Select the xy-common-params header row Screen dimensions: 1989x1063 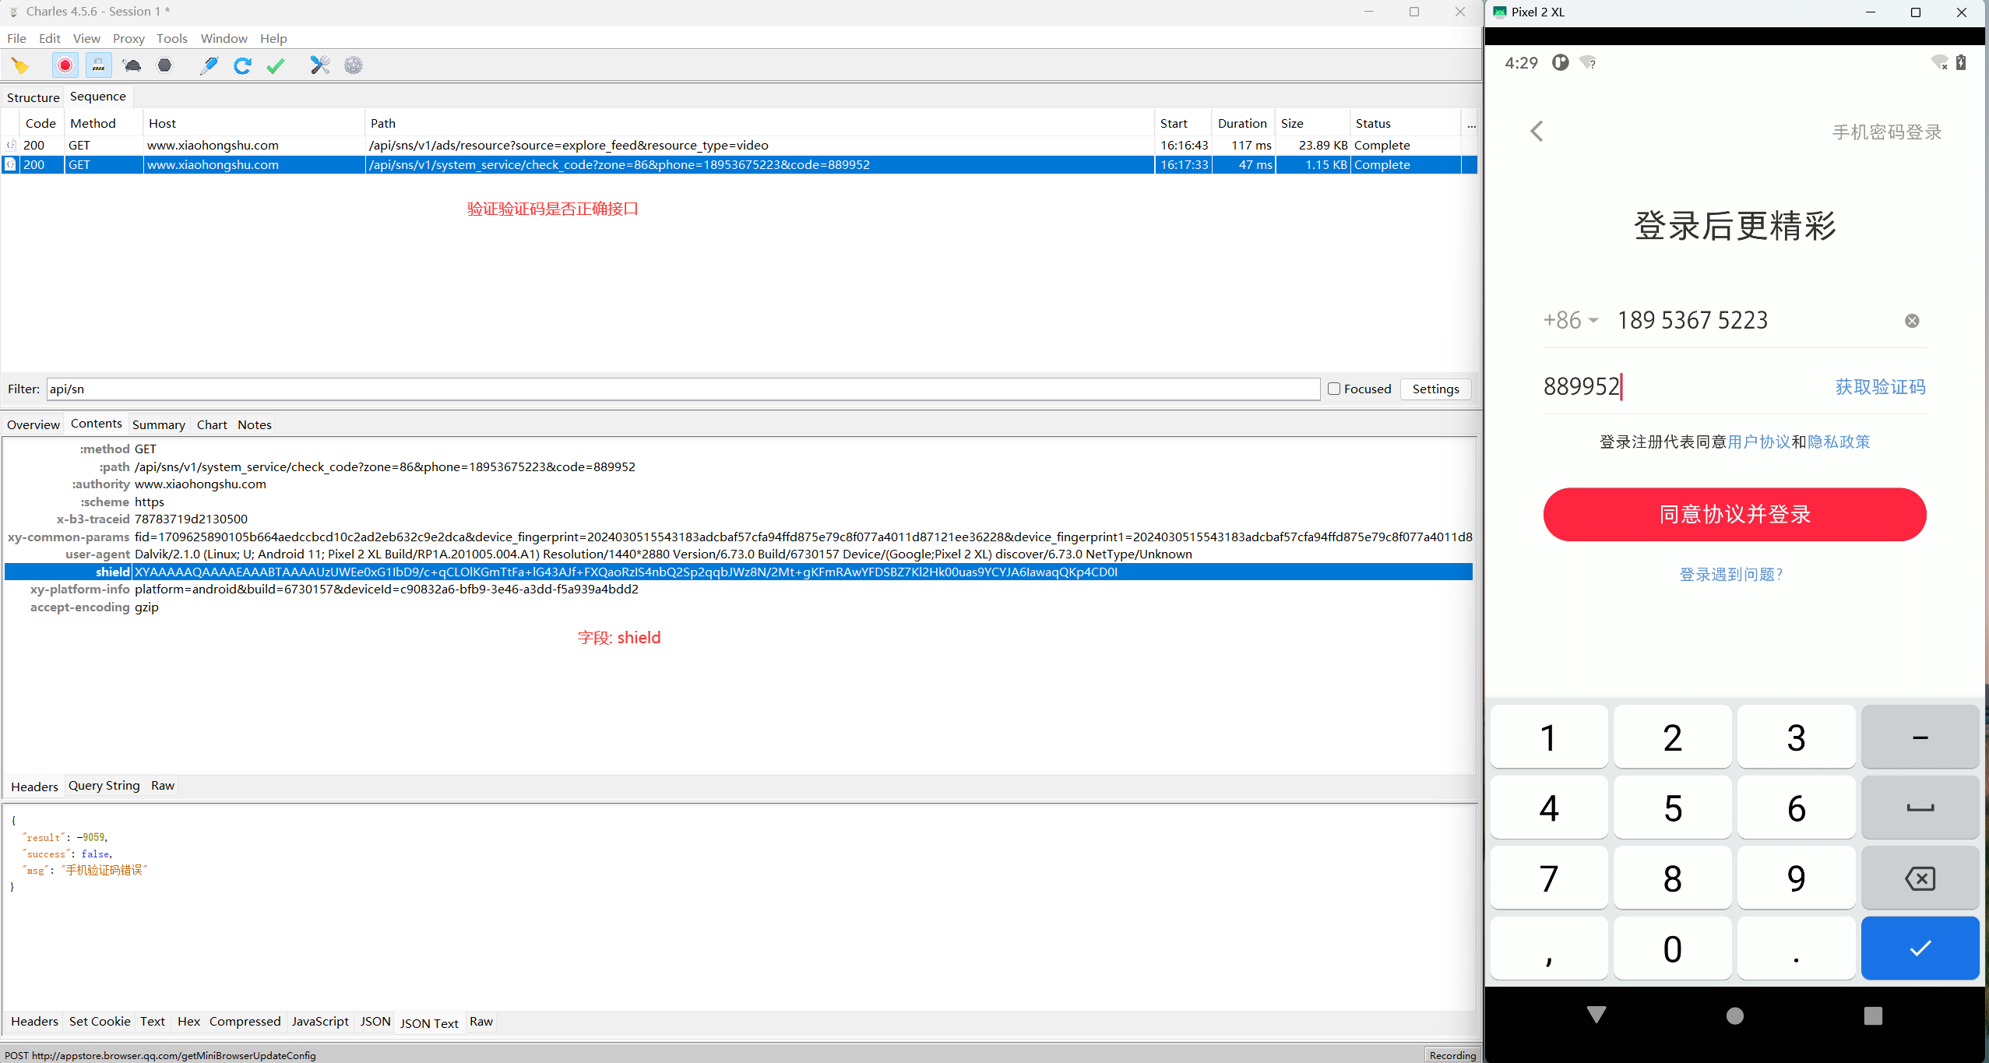pyautogui.click(x=738, y=537)
